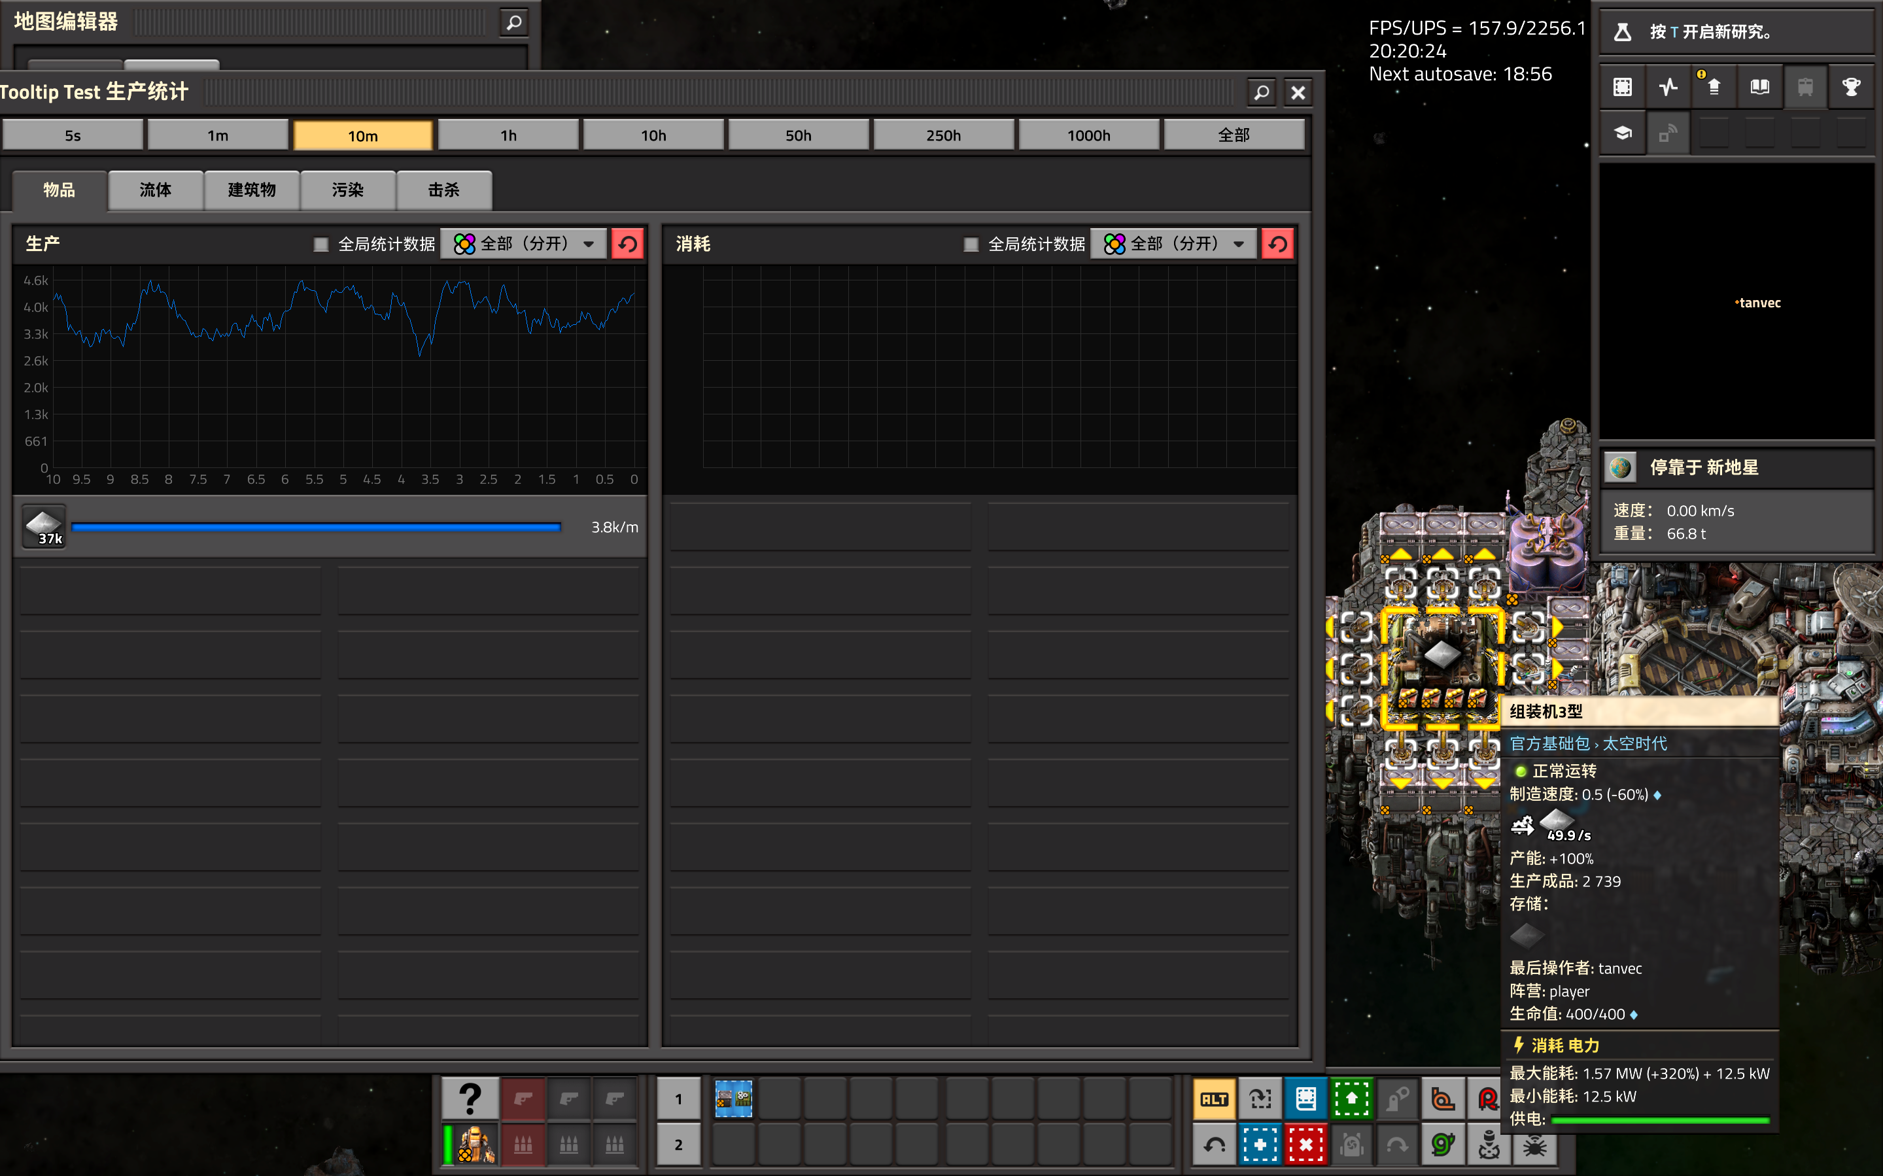Open the tips graduation cap icon
The image size is (1883, 1176).
1622,133
